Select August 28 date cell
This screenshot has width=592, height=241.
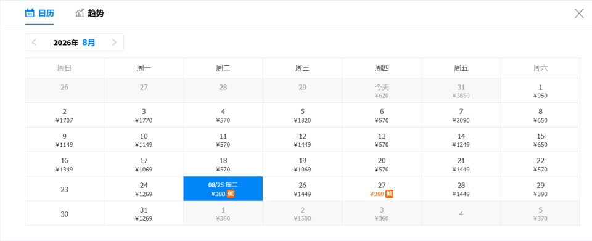(461, 189)
